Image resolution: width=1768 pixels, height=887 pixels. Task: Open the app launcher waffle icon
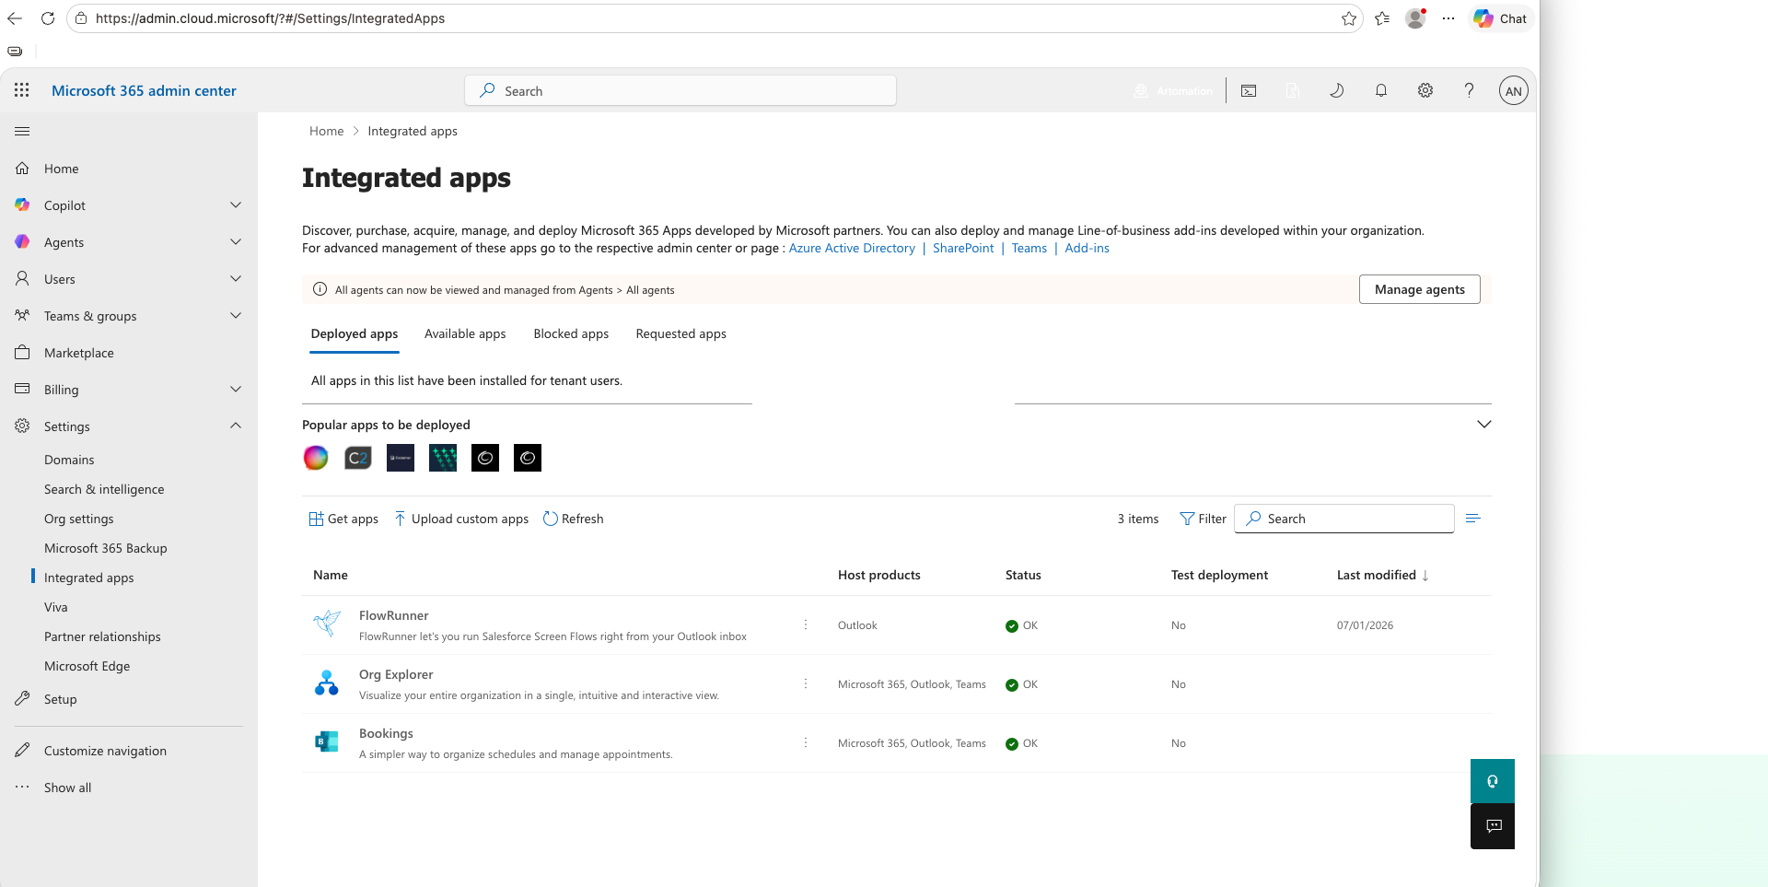[x=22, y=90]
